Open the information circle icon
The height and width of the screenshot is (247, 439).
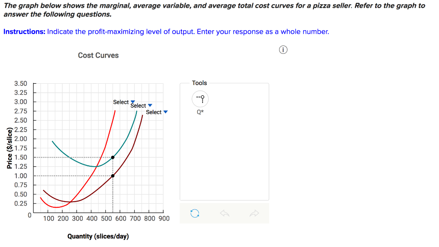pos(283,50)
